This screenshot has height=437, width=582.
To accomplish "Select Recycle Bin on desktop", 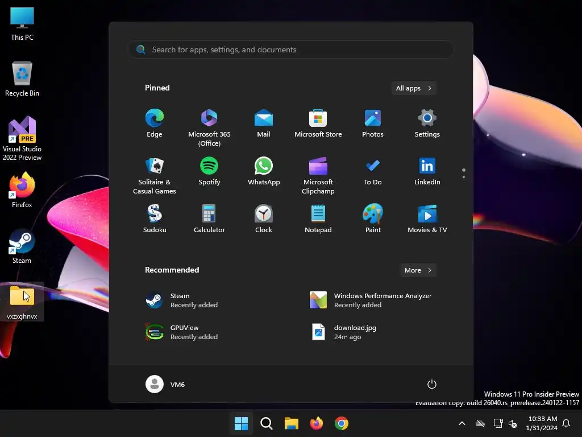I will click(22, 79).
